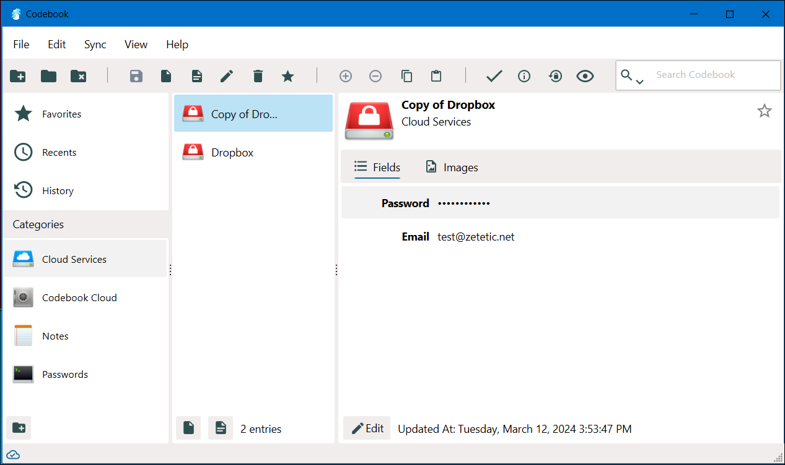The width and height of the screenshot is (785, 465).
Task: Click the splitter handle between list and details
Action: (x=336, y=270)
